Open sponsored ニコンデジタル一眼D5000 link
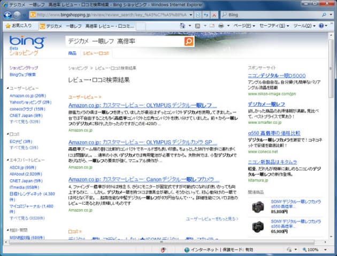 277,76
